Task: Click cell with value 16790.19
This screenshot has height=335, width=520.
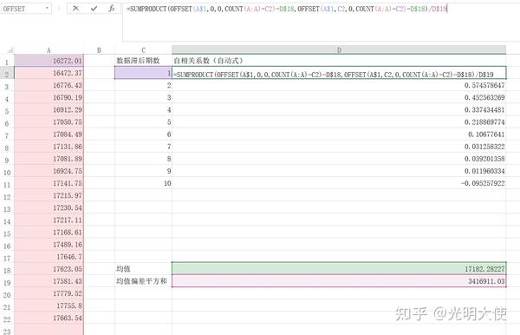Action: coord(49,97)
